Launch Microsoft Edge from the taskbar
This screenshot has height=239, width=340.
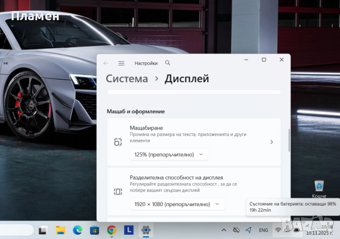78,230
